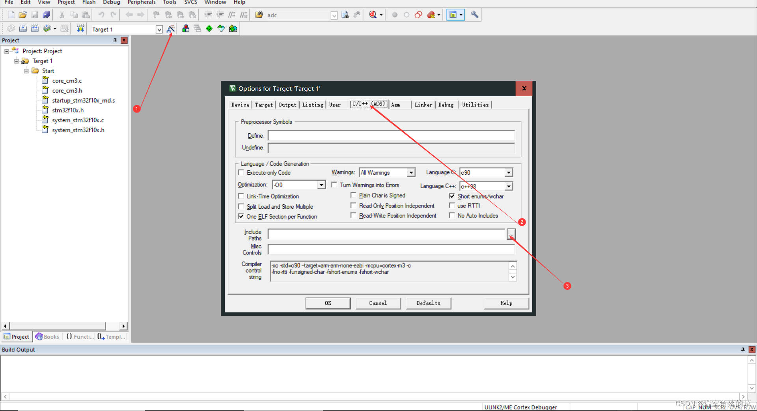
Task: Click the Cancel button
Action: tap(378, 303)
